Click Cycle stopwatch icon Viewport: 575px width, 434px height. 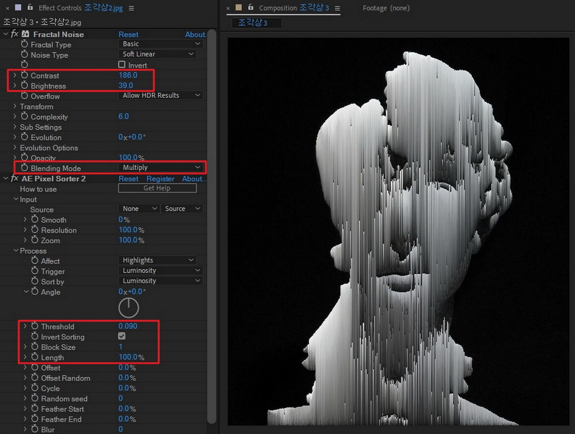click(34, 388)
